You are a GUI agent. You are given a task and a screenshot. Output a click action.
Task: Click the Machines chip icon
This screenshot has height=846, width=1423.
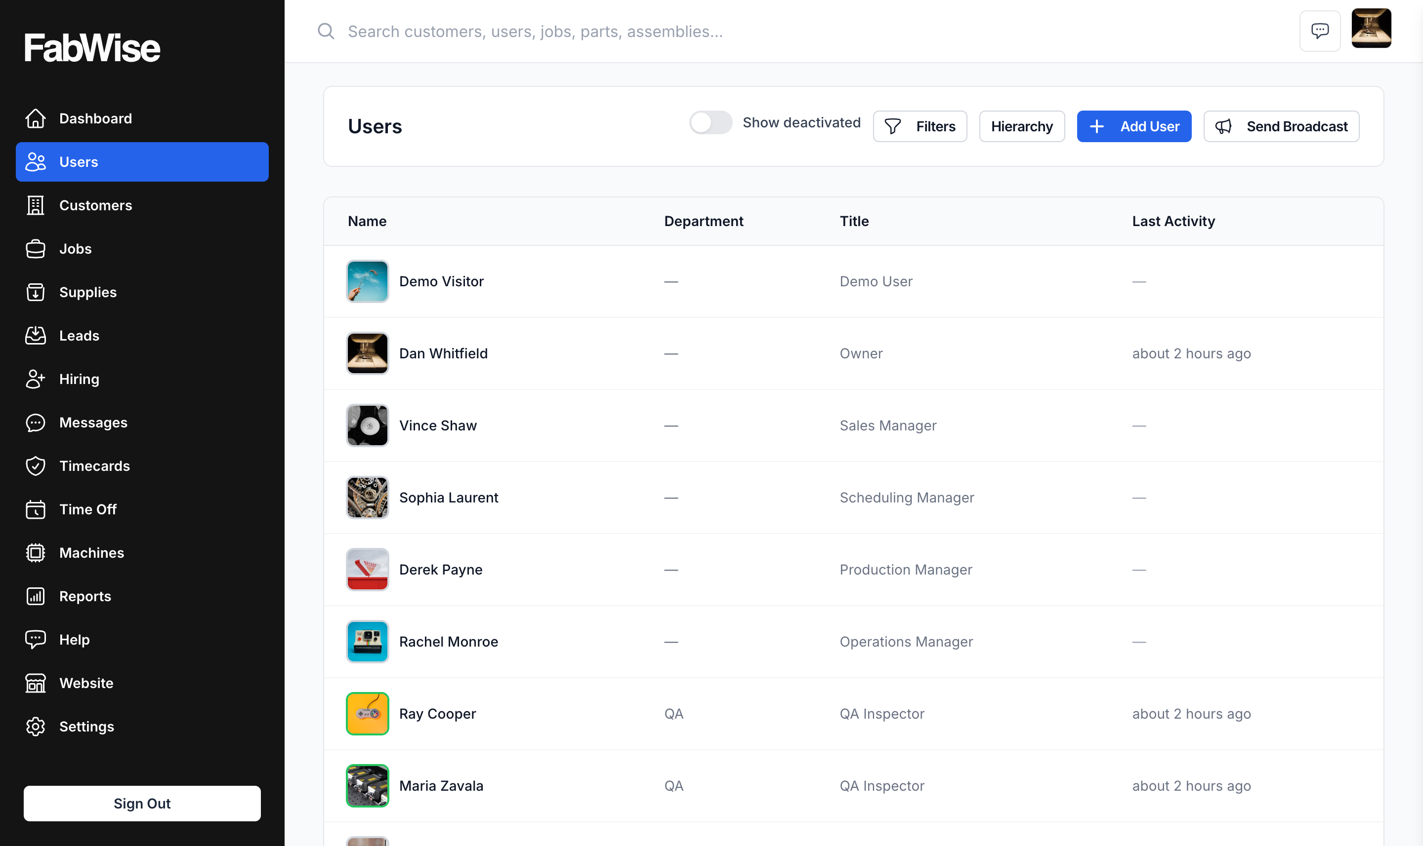(x=36, y=553)
